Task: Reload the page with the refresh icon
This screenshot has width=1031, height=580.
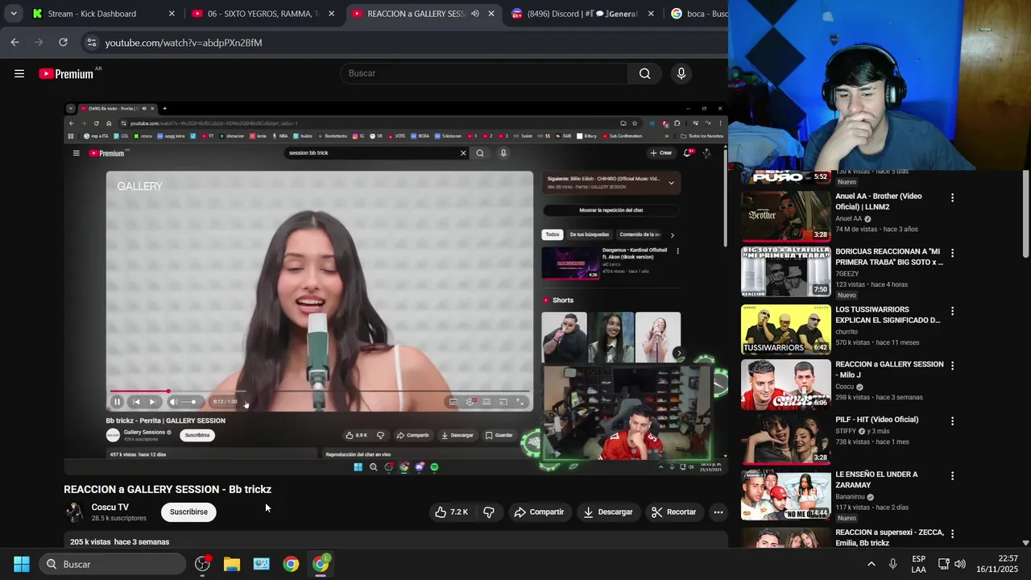Action: 63,42
